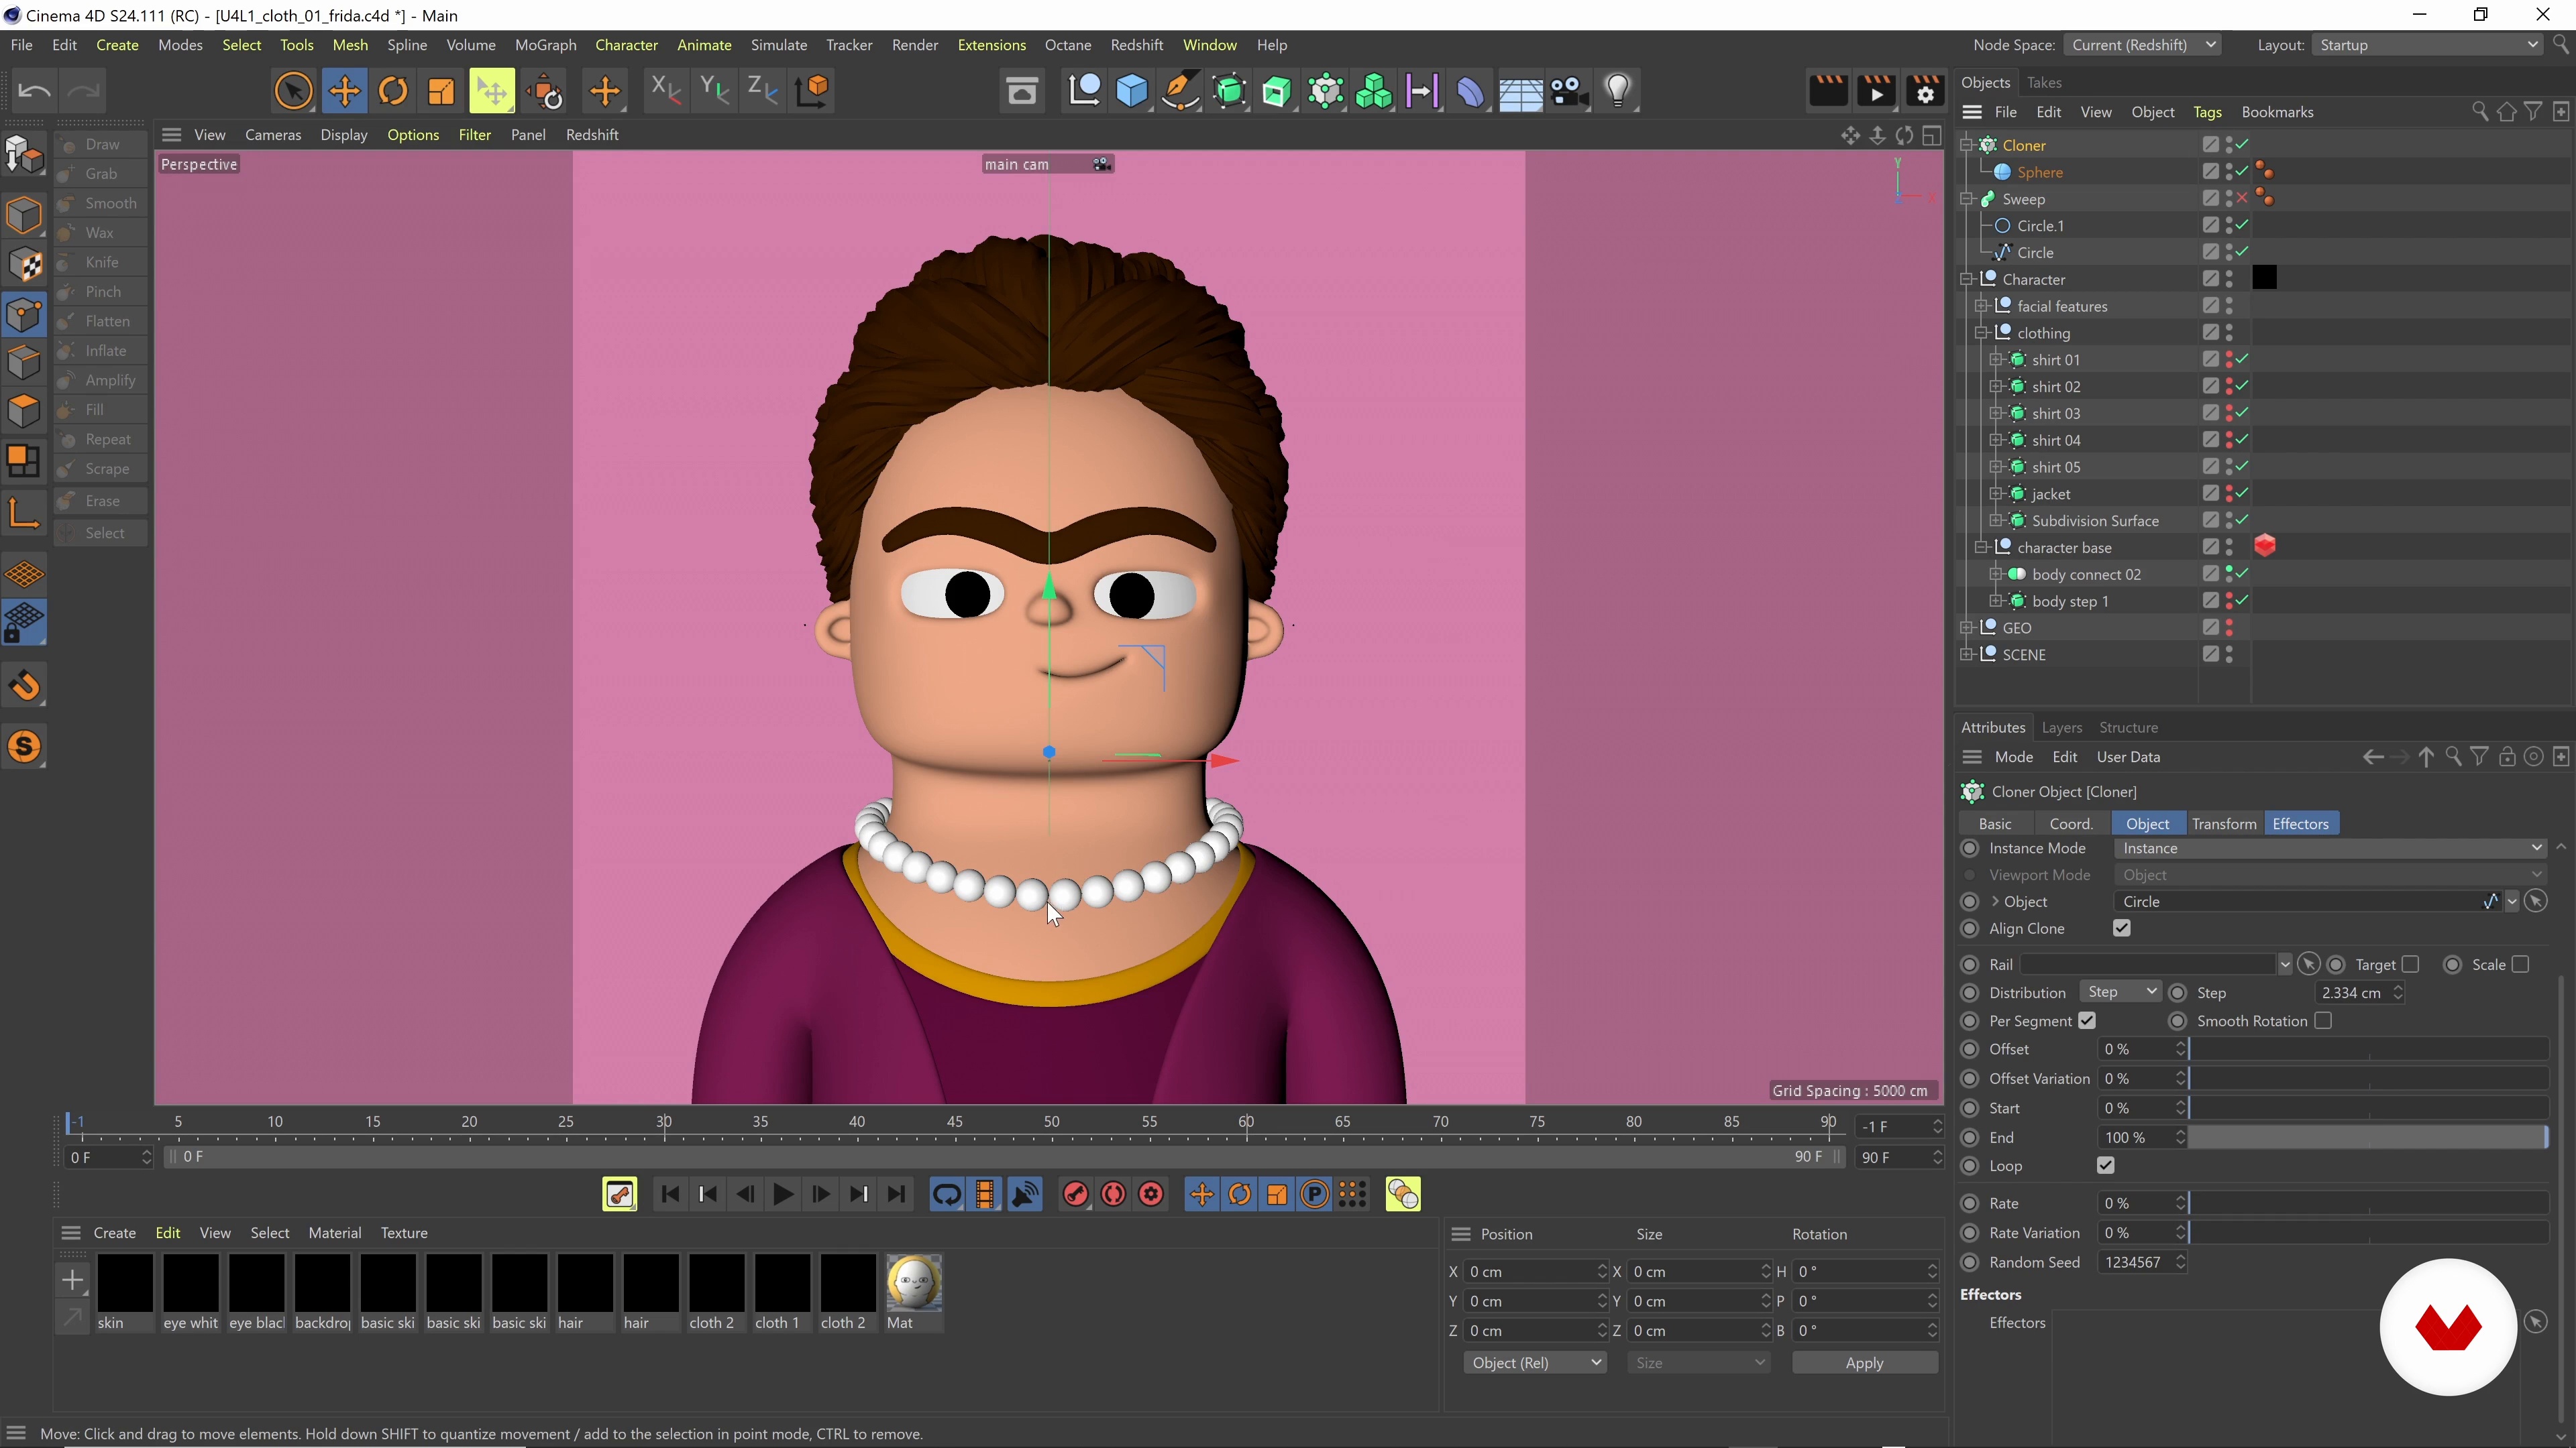This screenshot has height=1448, width=2576.
Task: Enable Smooth Rotation checkbox
Action: pyautogui.click(x=2323, y=1020)
